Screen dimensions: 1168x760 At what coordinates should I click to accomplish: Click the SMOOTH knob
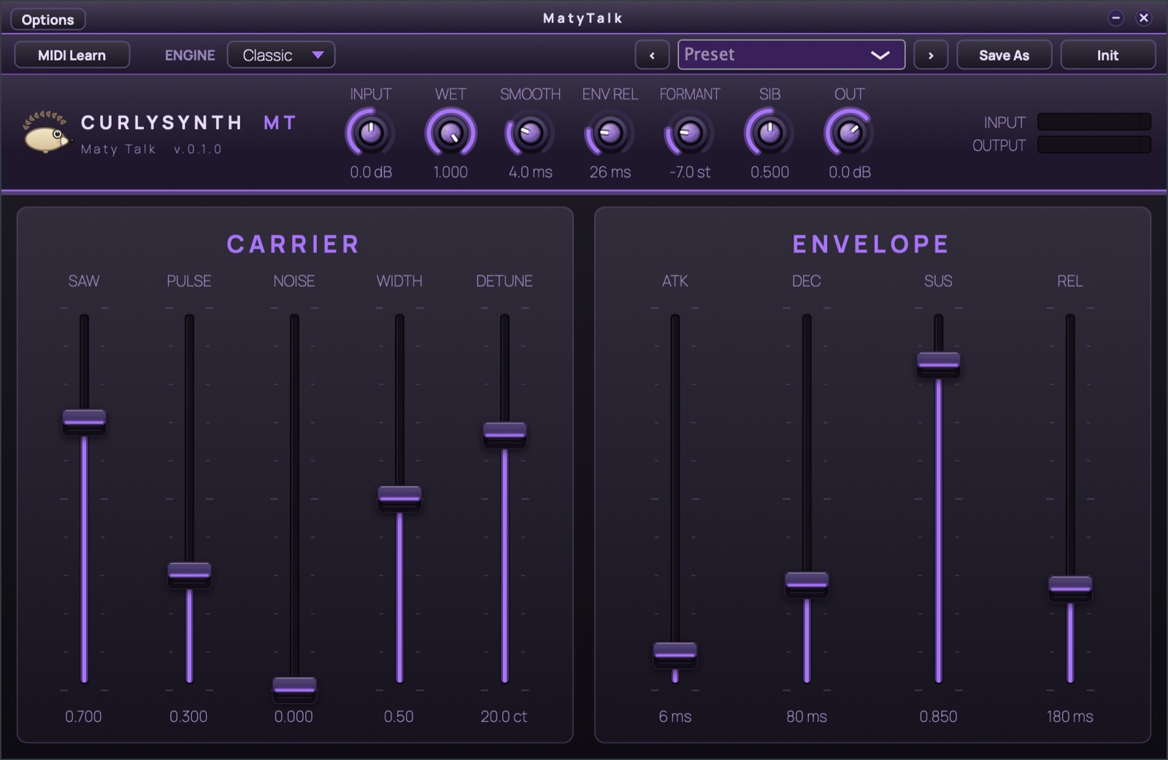tap(530, 133)
